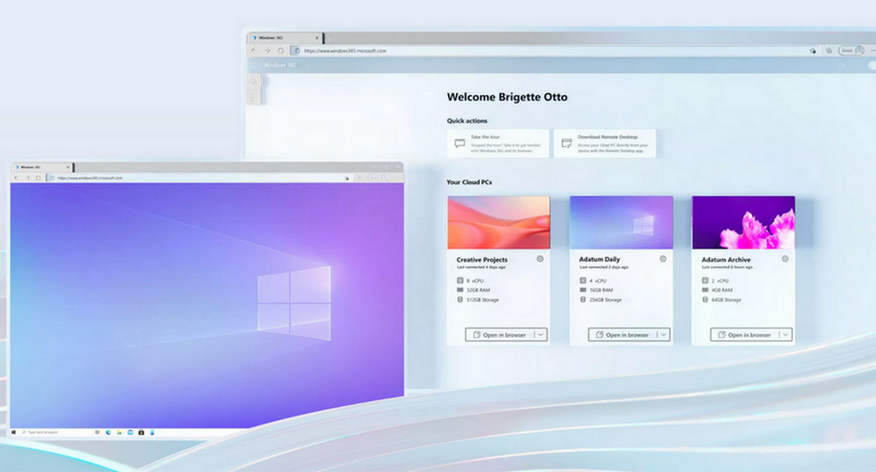Click the Guest profile button in browser
The height and width of the screenshot is (472, 876).
coord(849,51)
